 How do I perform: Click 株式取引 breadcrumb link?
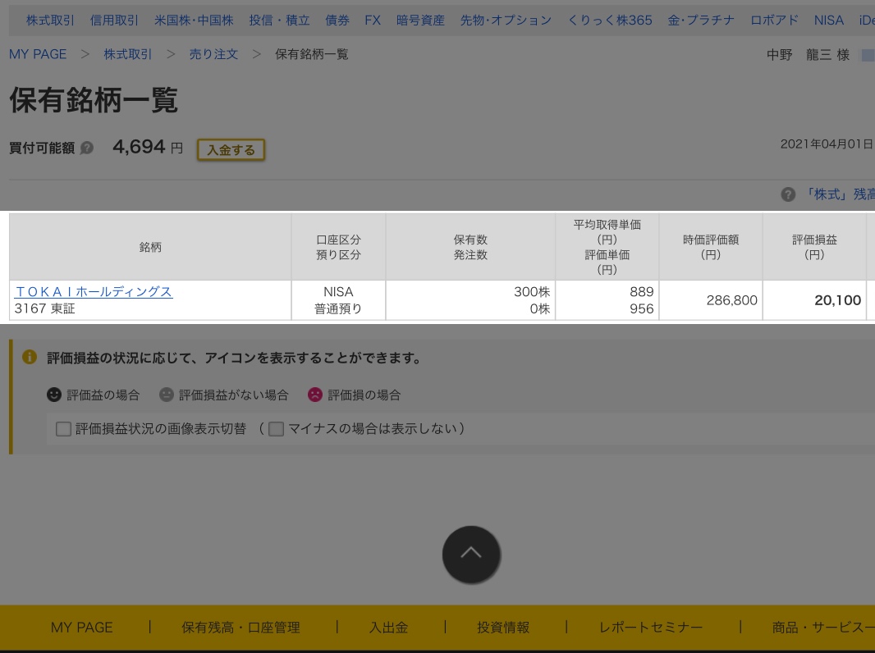point(127,54)
